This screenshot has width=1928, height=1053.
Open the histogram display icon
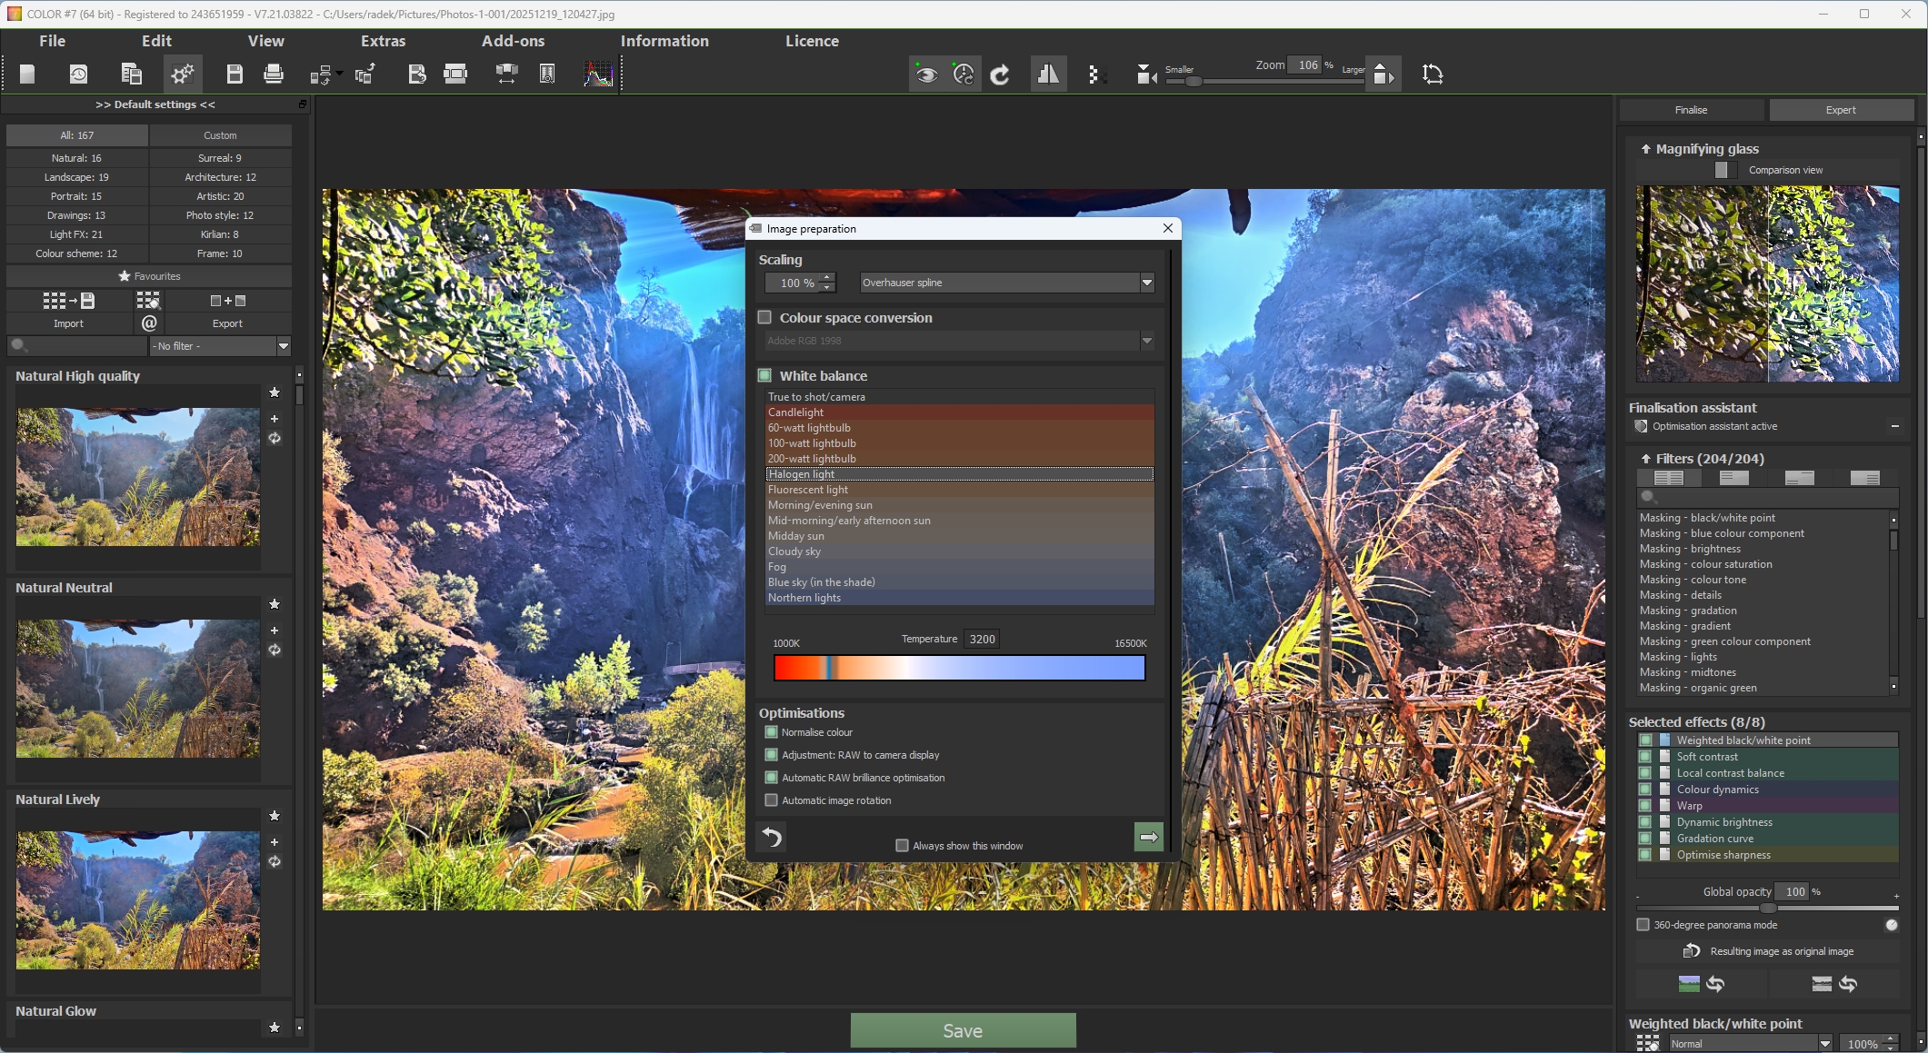(598, 75)
